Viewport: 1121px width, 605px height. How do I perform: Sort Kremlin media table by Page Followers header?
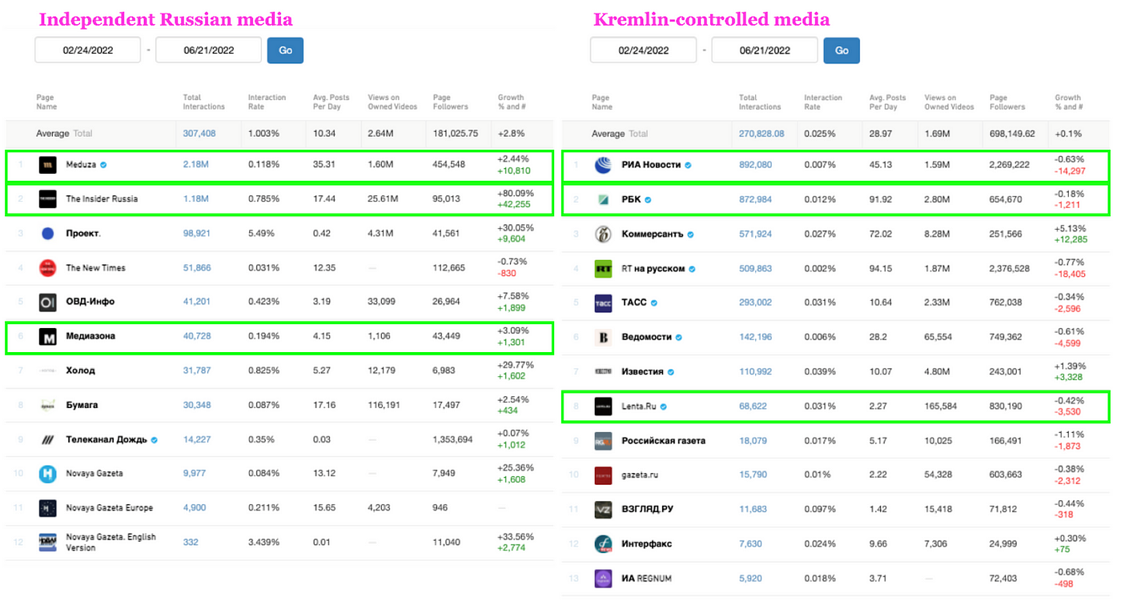(x=1006, y=102)
